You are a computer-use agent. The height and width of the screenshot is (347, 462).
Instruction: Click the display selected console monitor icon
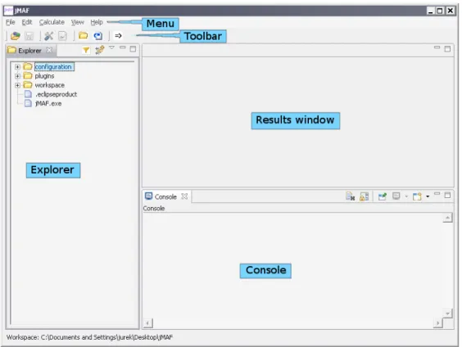tap(396, 196)
